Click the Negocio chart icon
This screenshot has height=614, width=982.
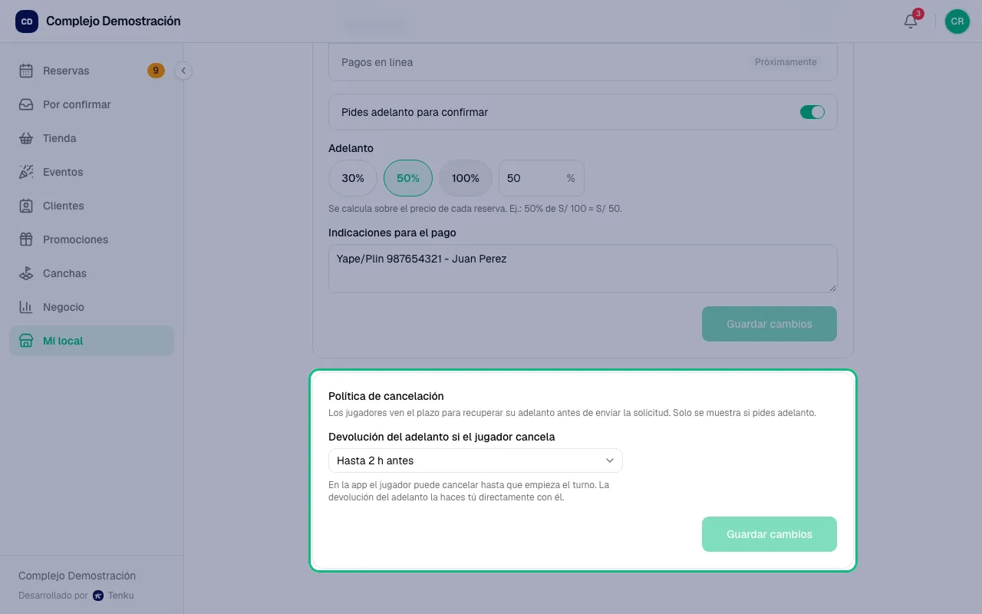point(26,307)
